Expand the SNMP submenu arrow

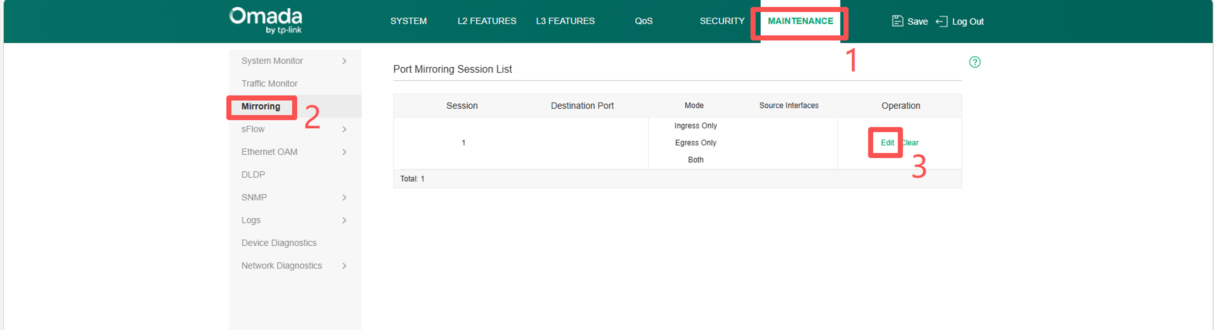(x=344, y=197)
